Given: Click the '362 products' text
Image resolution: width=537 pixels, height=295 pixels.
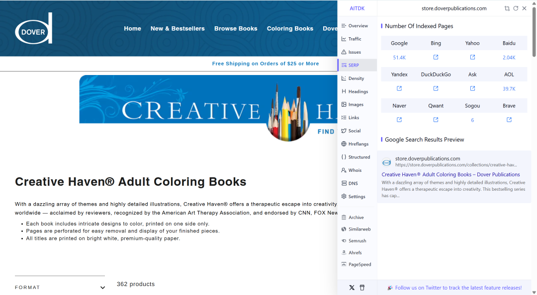Looking at the screenshot, I should coord(136,284).
